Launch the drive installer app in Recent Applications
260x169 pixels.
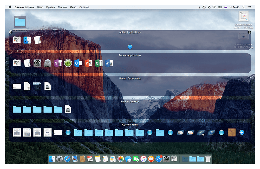pos(48,63)
